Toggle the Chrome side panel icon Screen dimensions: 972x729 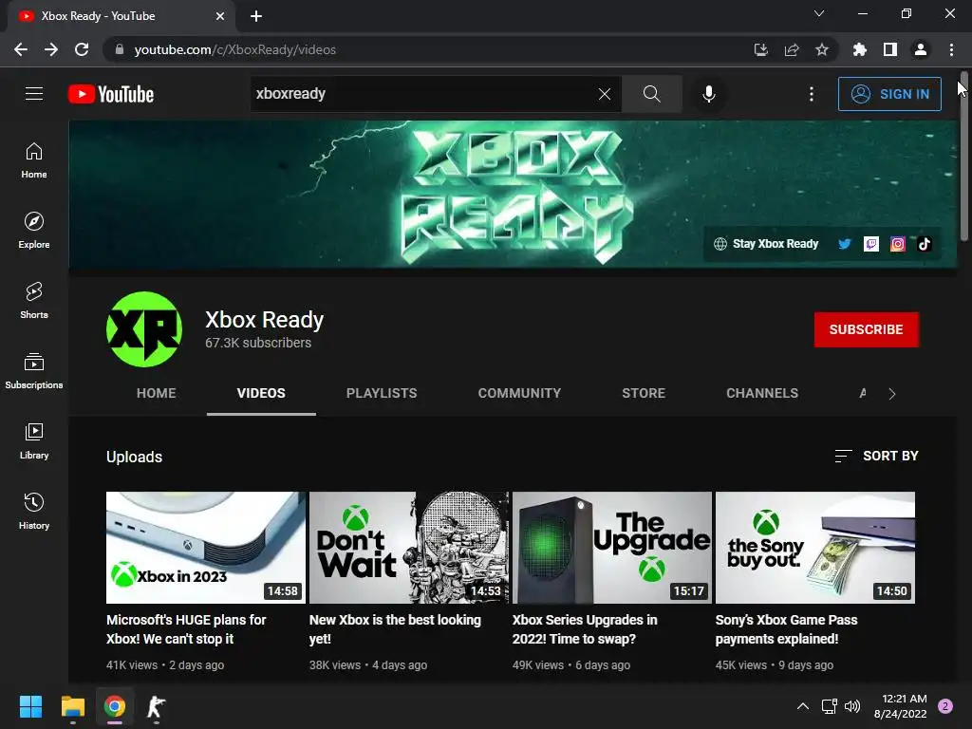point(889,49)
